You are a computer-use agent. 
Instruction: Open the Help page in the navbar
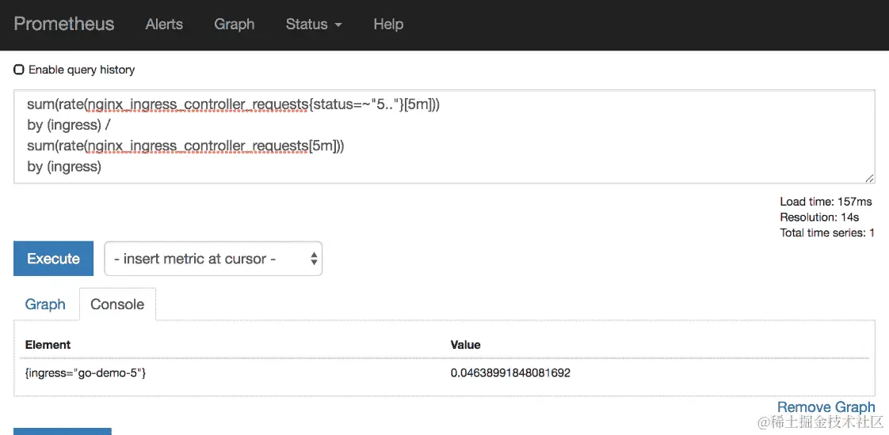tap(388, 24)
